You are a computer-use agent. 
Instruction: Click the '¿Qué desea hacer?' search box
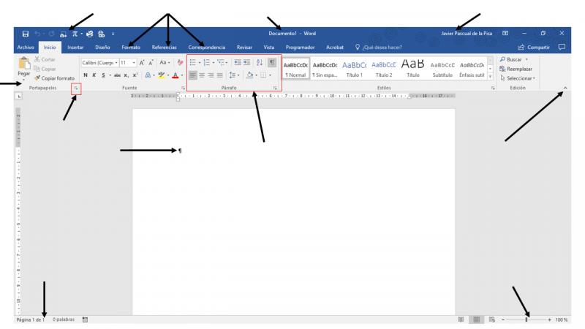click(382, 48)
